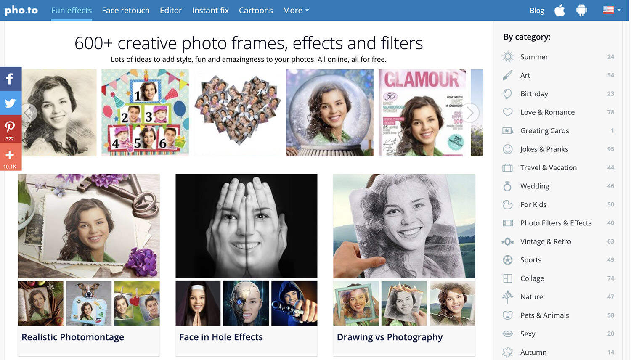The height and width of the screenshot is (360, 631).
Task: Open the Blog link
Action: click(x=537, y=10)
